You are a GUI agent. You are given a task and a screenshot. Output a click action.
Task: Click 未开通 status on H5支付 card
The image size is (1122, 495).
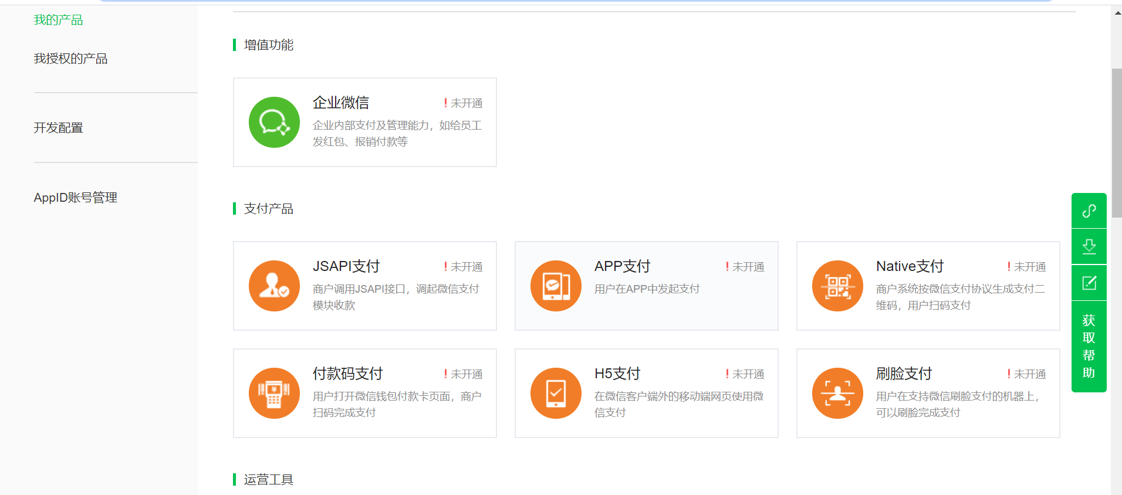coord(745,374)
